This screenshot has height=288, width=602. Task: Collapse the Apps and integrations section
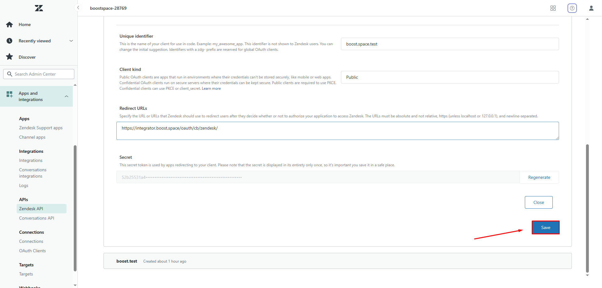coord(67,96)
